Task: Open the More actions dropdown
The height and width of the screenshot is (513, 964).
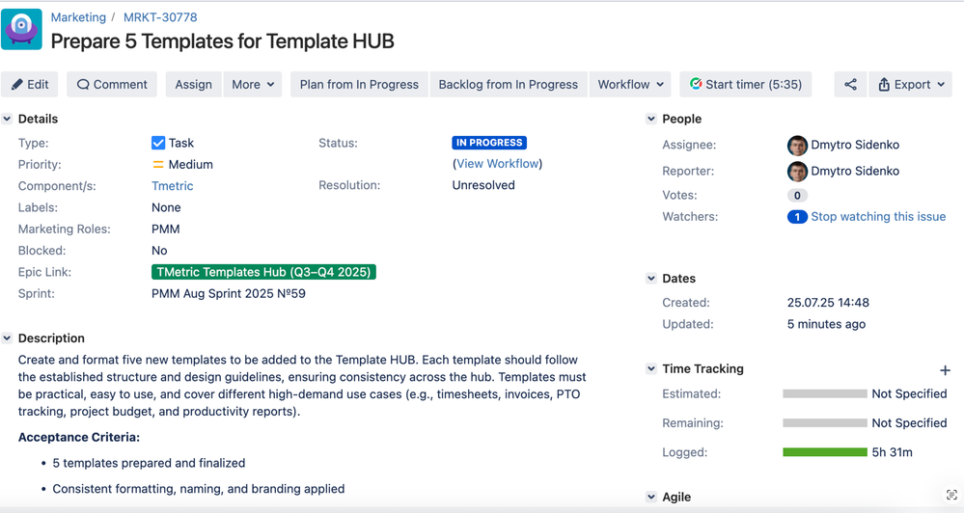Action: tap(253, 84)
